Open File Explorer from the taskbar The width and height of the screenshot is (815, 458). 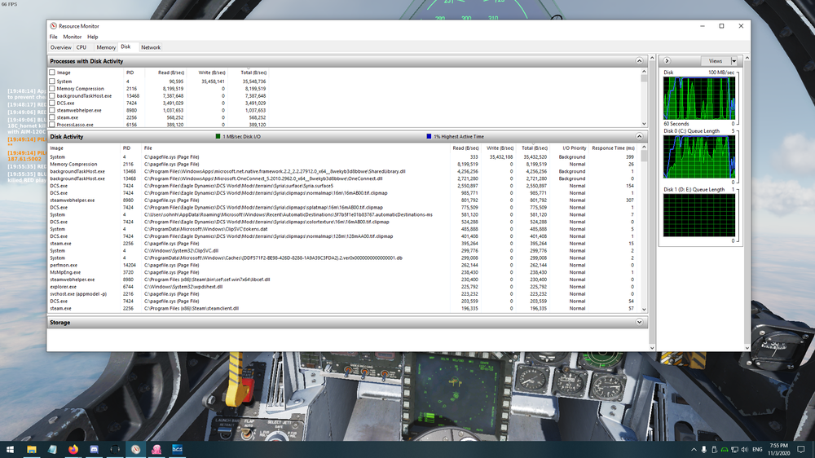pyautogui.click(x=32, y=449)
